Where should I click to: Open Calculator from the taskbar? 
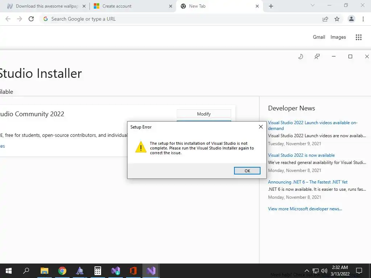pyautogui.click(x=98, y=271)
